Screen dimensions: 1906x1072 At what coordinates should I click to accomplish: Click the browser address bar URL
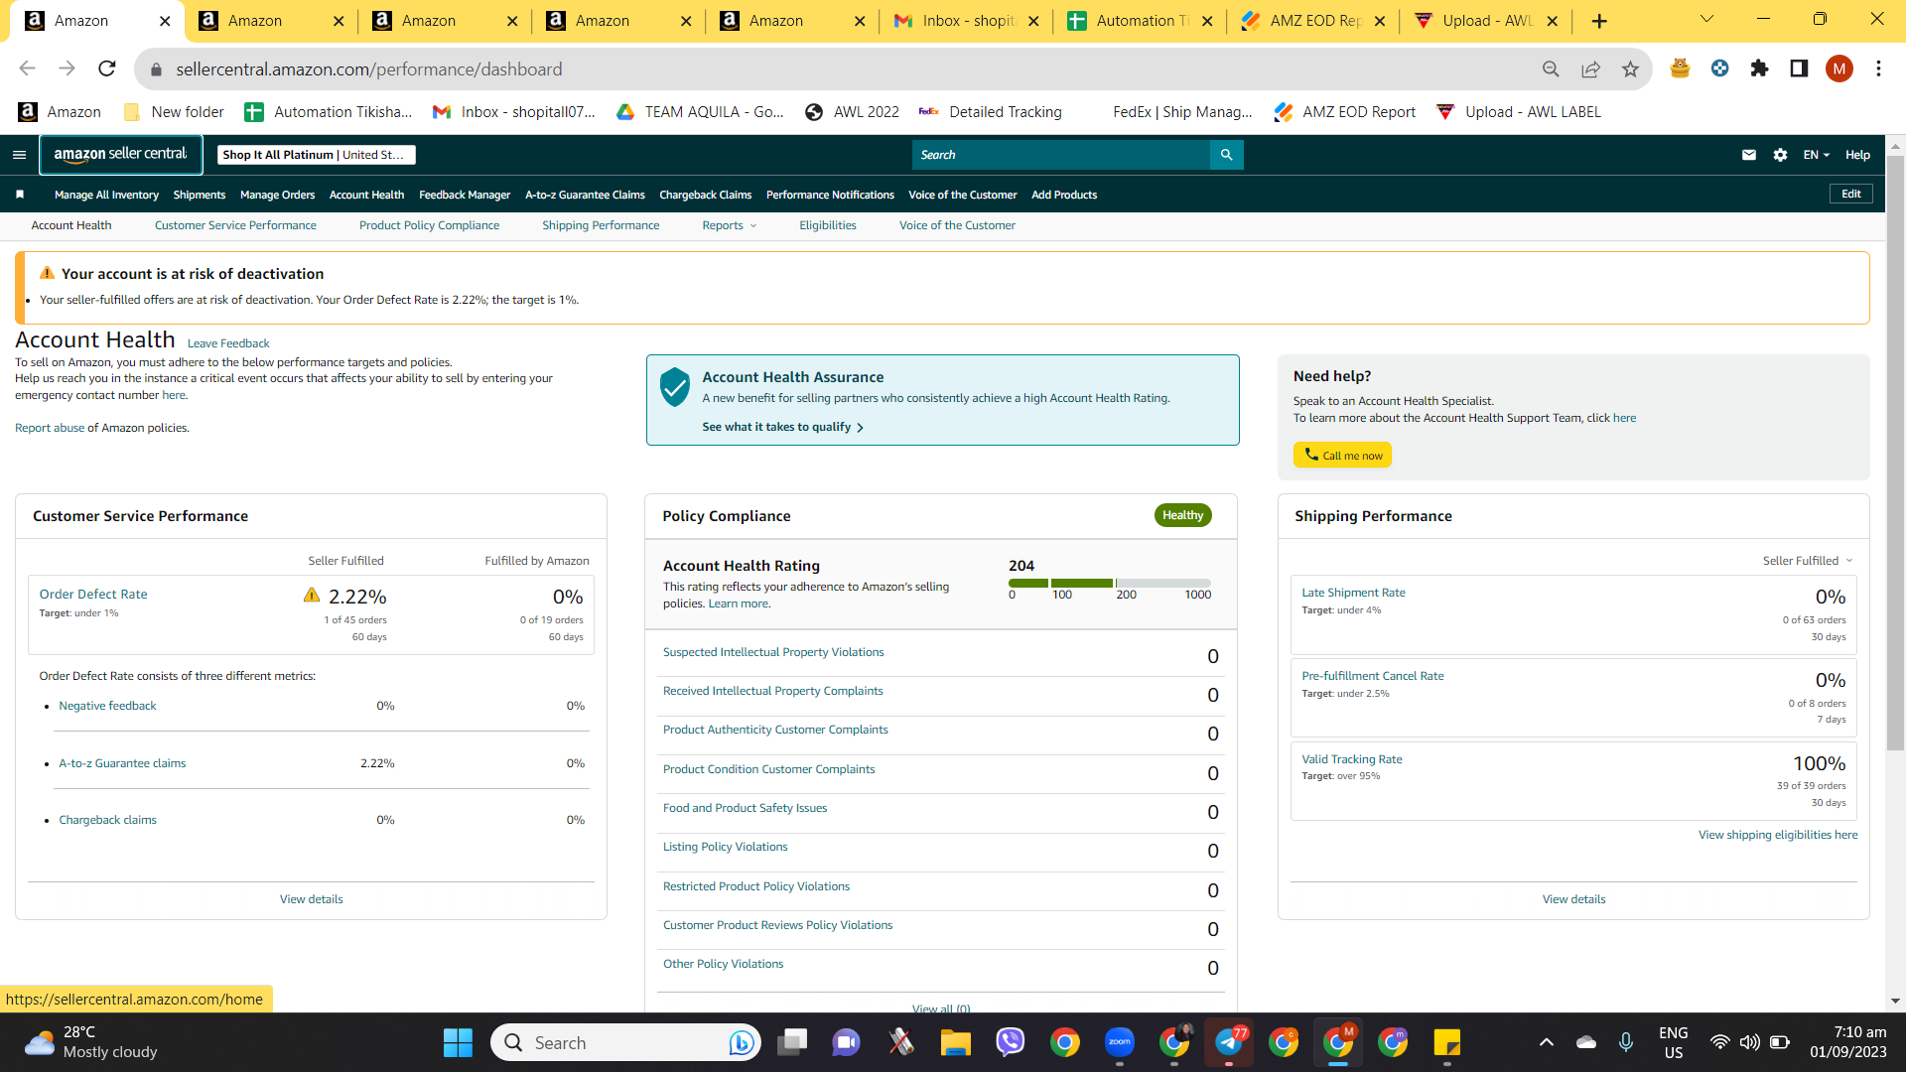(x=369, y=68)
